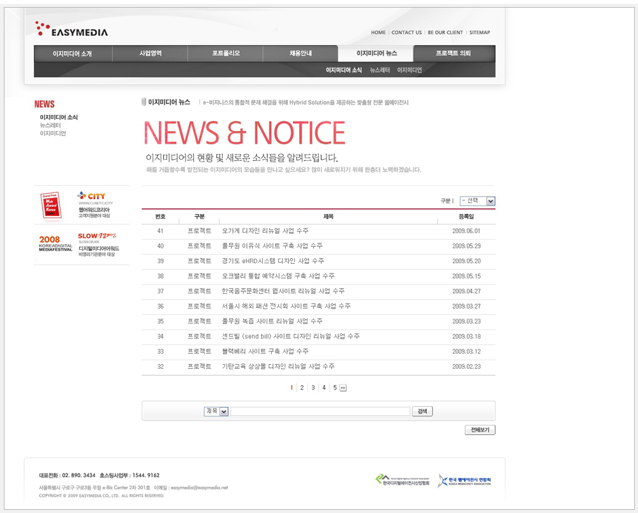This screenshot has width=638, height=513.
Task: Open the 구분 선택 category dropdown
Action: pos(477,201)
